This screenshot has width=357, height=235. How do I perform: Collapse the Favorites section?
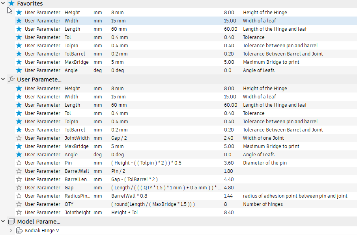click(x=4, y=4)
